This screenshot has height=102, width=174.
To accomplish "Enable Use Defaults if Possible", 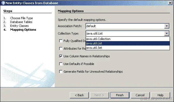I will tap(61, 64).
